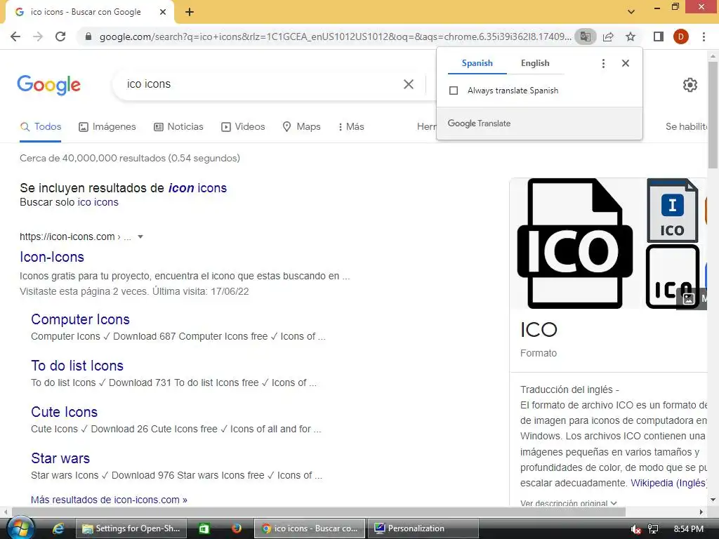The width and height of the screenshot is (719, 539).
Task: Expand the Más menu
Action: click(x=351, y=127)
